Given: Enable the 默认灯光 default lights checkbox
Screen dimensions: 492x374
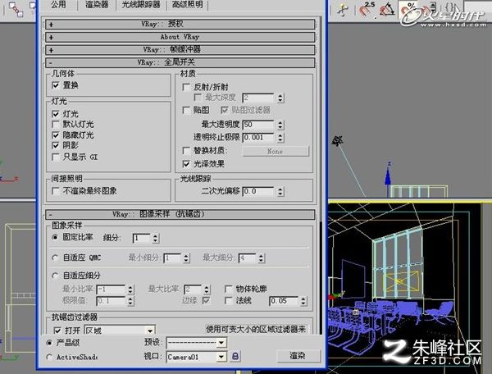Looking at the screenshot, I should [x=56, y=124].
